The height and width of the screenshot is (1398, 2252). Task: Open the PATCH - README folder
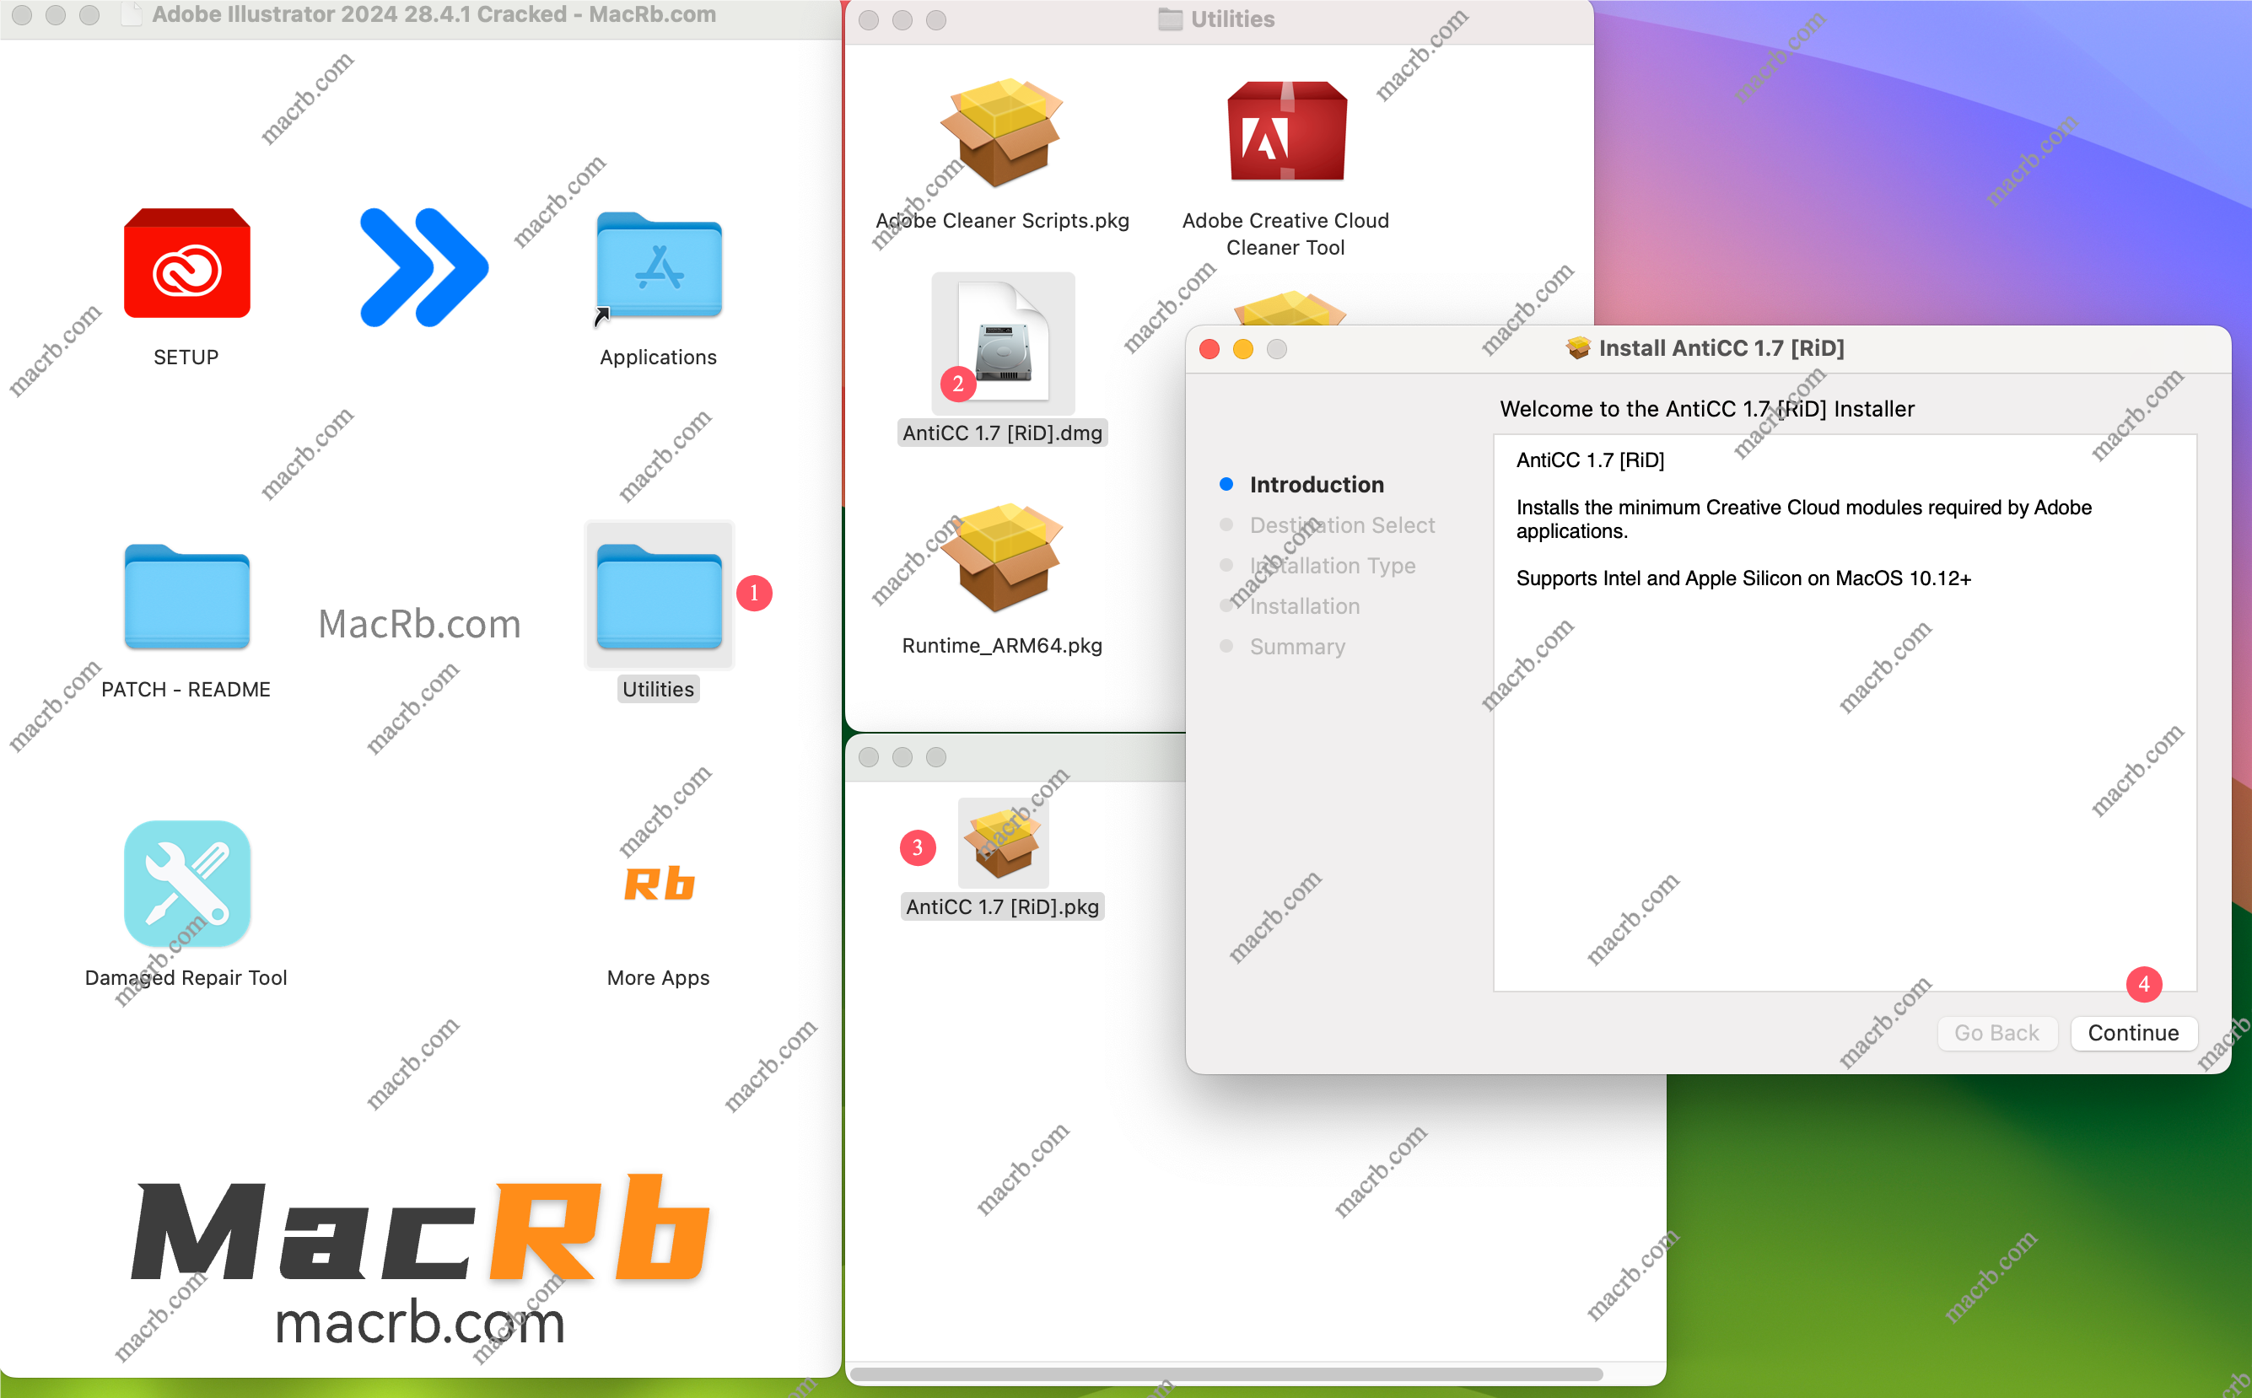tap(186, 596)
